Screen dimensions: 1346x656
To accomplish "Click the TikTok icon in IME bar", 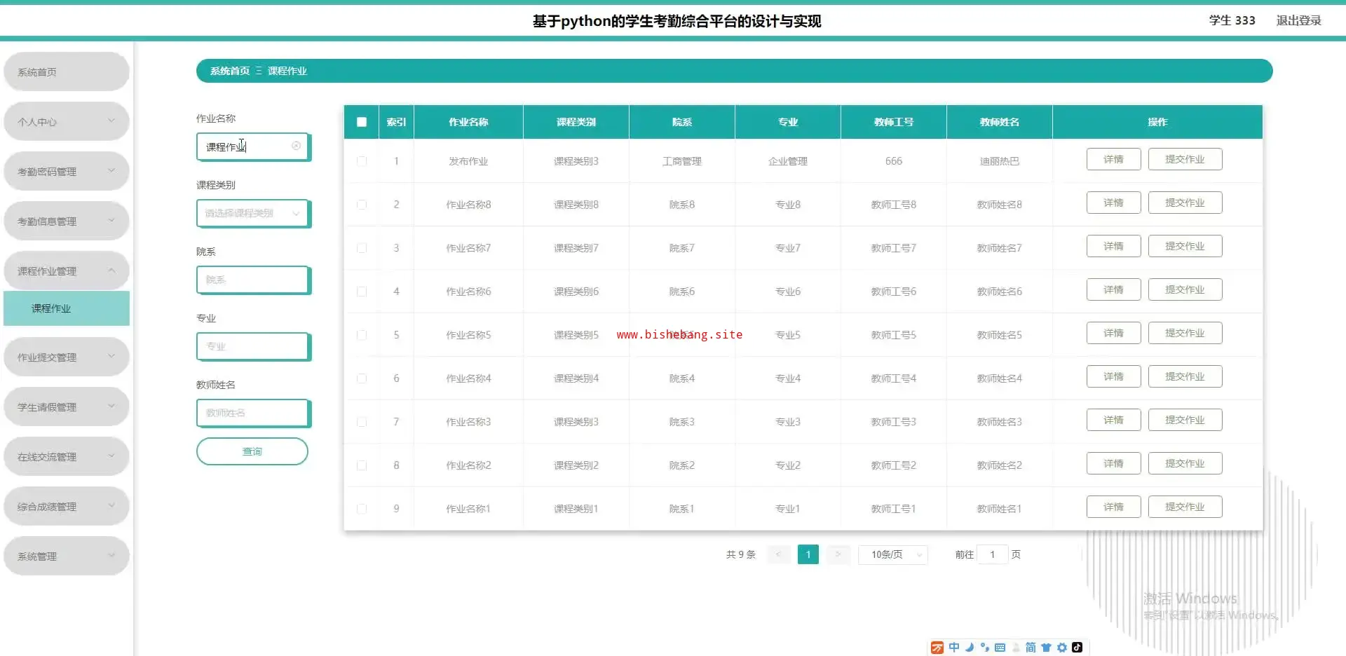I will click(x=1078, y=648).
